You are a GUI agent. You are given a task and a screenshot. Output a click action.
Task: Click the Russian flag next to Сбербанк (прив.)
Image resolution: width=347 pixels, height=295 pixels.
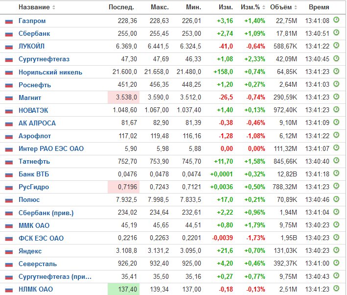tap(9, 213)
